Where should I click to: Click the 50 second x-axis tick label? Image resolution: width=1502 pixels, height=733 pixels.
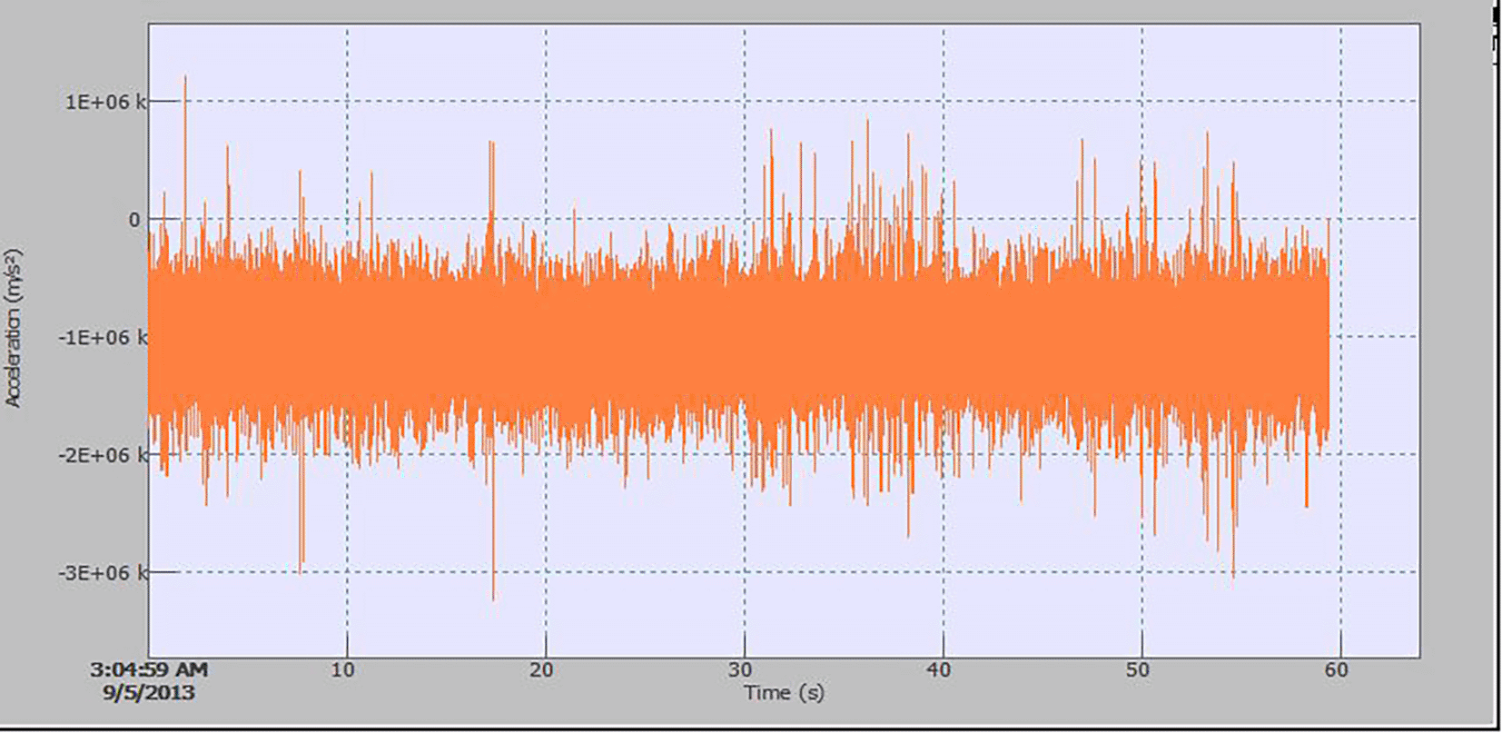[1138, 670]
